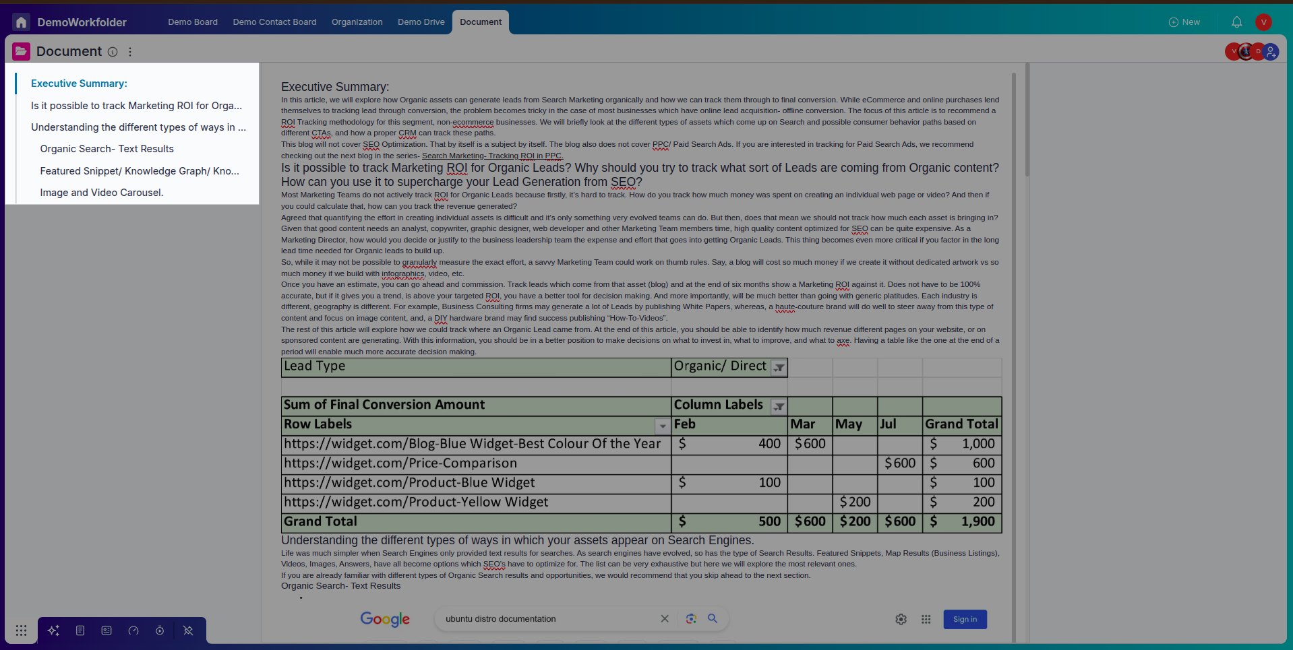Click the DemoWorkfolder workspace name

click(x=82, y=22)
